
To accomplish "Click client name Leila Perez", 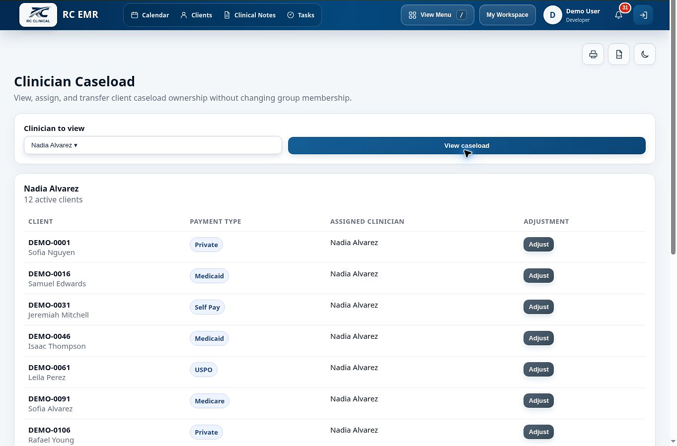I will tap(47, 378).
